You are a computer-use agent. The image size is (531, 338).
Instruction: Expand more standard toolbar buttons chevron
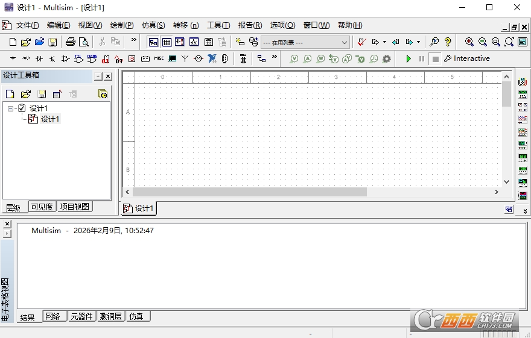click(134, 40)
